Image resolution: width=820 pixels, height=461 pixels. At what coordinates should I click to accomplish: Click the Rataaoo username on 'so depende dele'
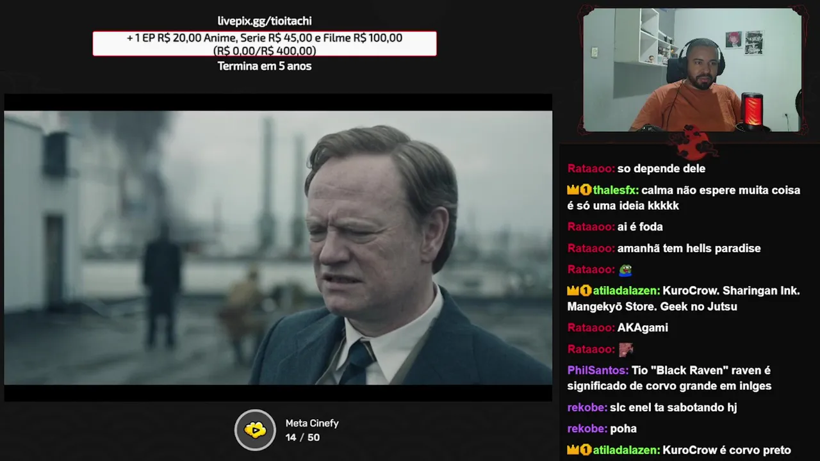(x=591, y=169)
